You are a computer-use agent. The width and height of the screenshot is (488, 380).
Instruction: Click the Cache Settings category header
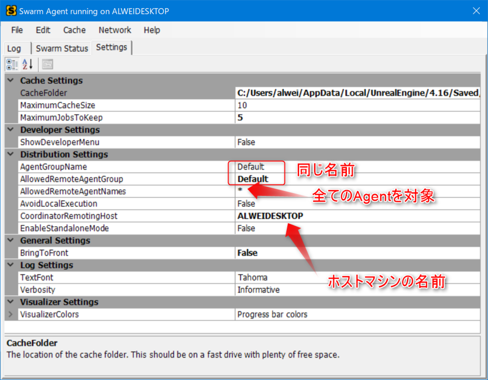[51, 81]
